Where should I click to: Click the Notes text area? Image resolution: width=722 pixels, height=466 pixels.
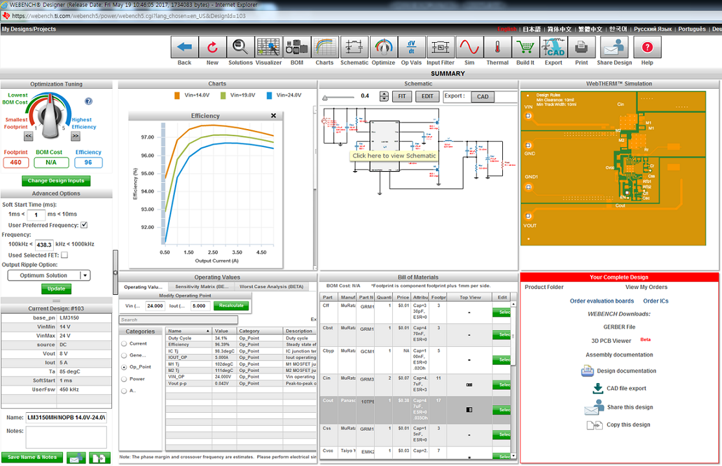tap(66, 437)
